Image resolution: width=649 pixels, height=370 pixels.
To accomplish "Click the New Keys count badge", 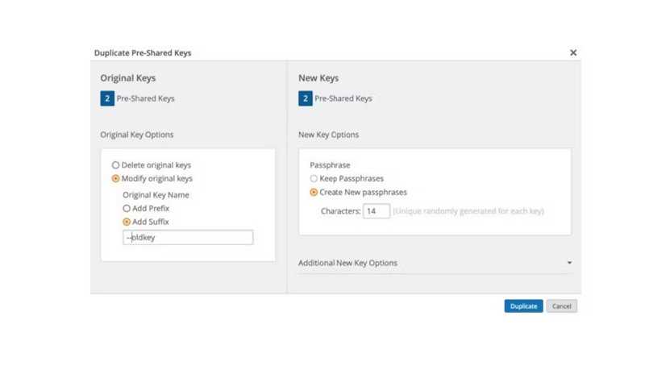I will click(x=306, y=99).
